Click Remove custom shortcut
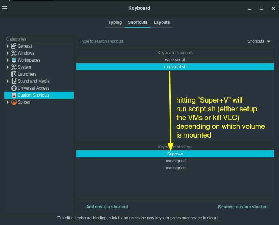279x225 pixels. tap(243, 207)
